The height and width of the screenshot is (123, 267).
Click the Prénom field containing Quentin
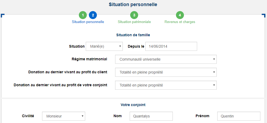click(239, 116)
